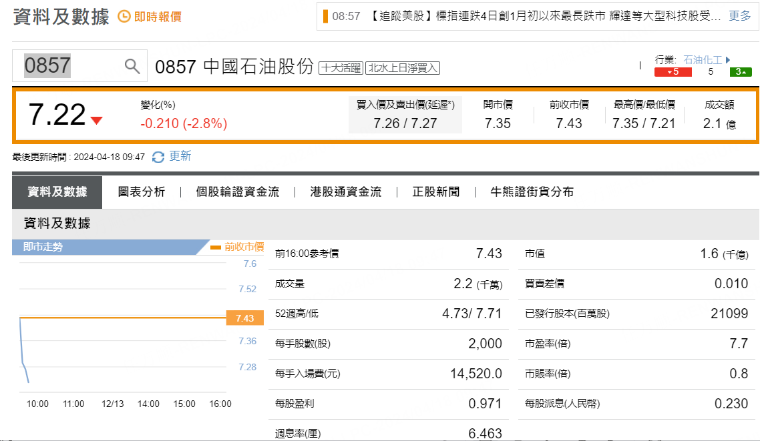The image size is (760, 441).
Task: Select the 資料及數據 tab
Action: (57, 192)
